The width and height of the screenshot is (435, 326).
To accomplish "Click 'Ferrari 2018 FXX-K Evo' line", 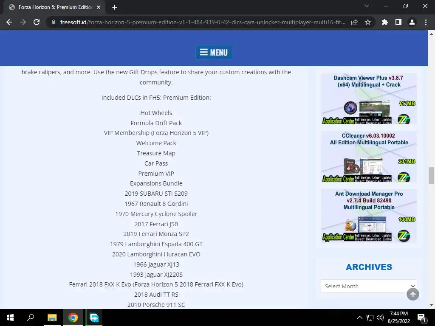I will (156, 284).
